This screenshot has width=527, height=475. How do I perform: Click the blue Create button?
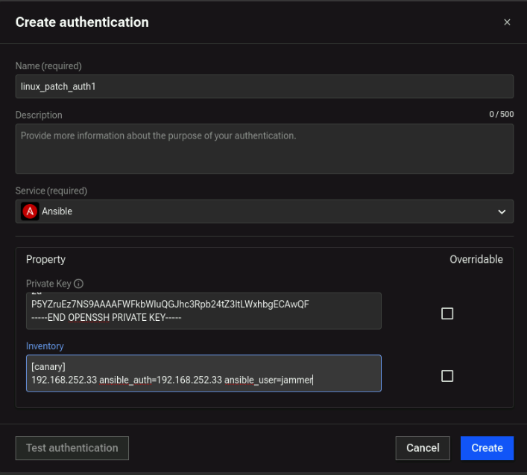tap(487, 447)
